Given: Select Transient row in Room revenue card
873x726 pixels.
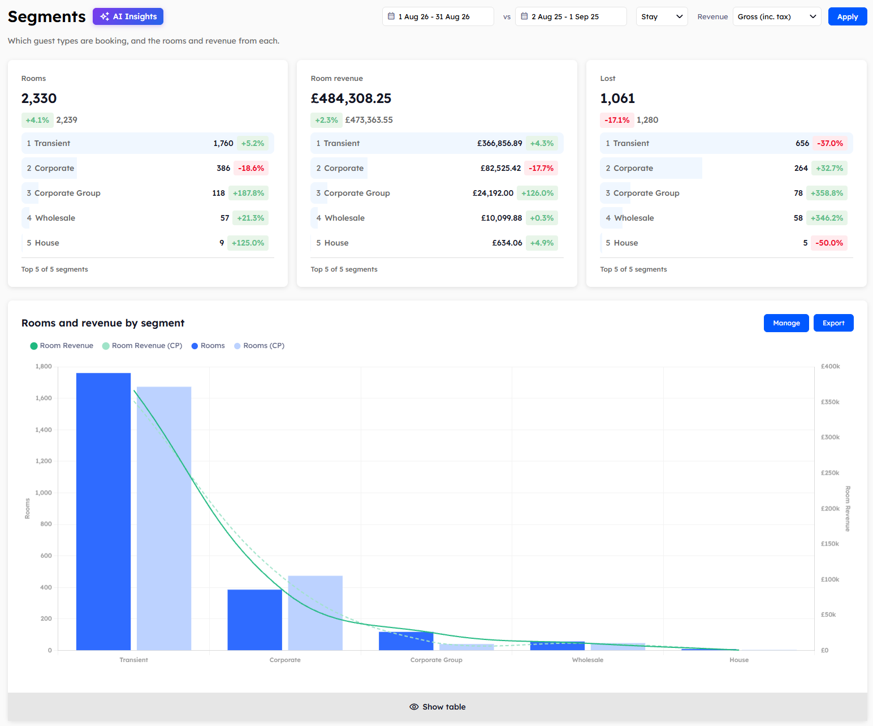Looking at the screenshot, I should [437, 143].
